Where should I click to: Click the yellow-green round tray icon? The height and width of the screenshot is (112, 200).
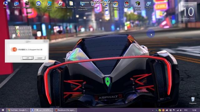[x=160, y=110]
